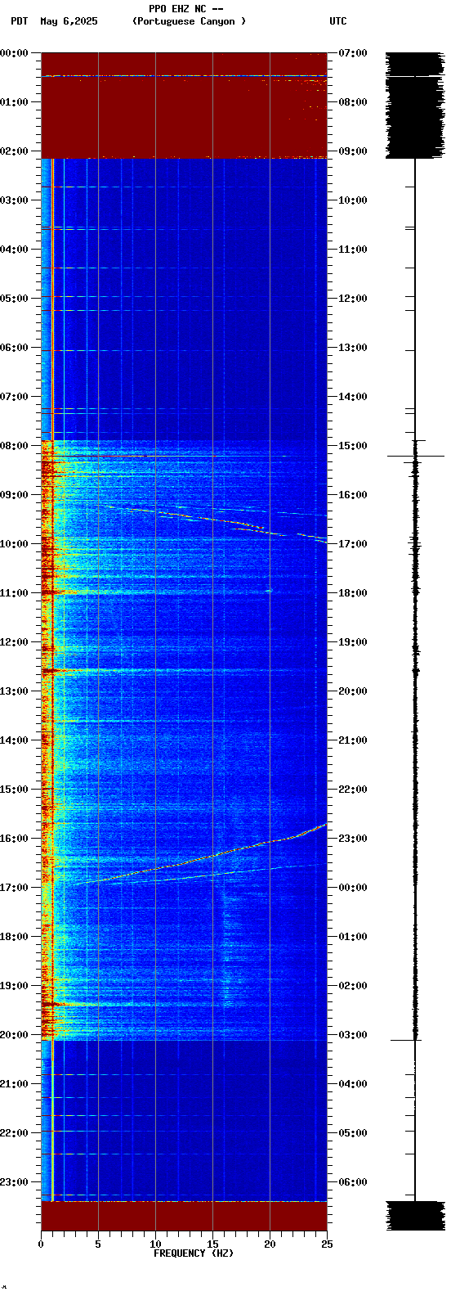
Task: Click the PDT 02:00 time label
Action: click(x=15, y=151)
